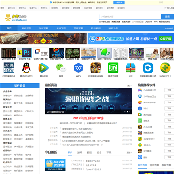The image size is (174, 174).
Task: Click the QQ音乐 icon in the recommended list
Action: [x=140, y=145]
